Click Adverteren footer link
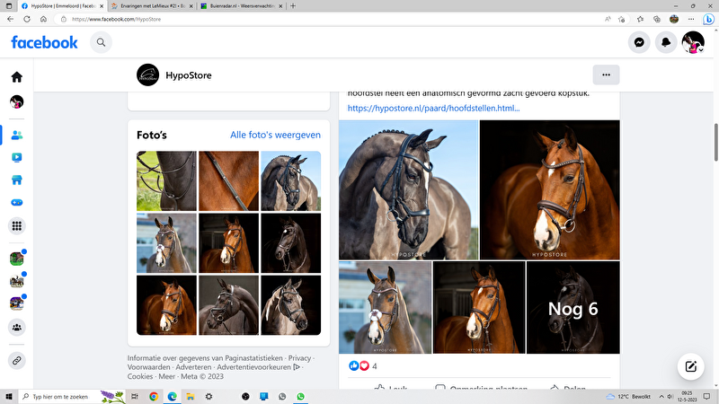This screenshot has height=404, width=719. coord(193,367)
